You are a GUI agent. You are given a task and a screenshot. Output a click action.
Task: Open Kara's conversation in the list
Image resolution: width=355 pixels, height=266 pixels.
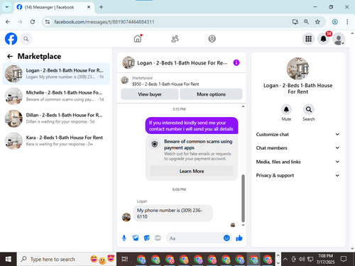point(56,140)
